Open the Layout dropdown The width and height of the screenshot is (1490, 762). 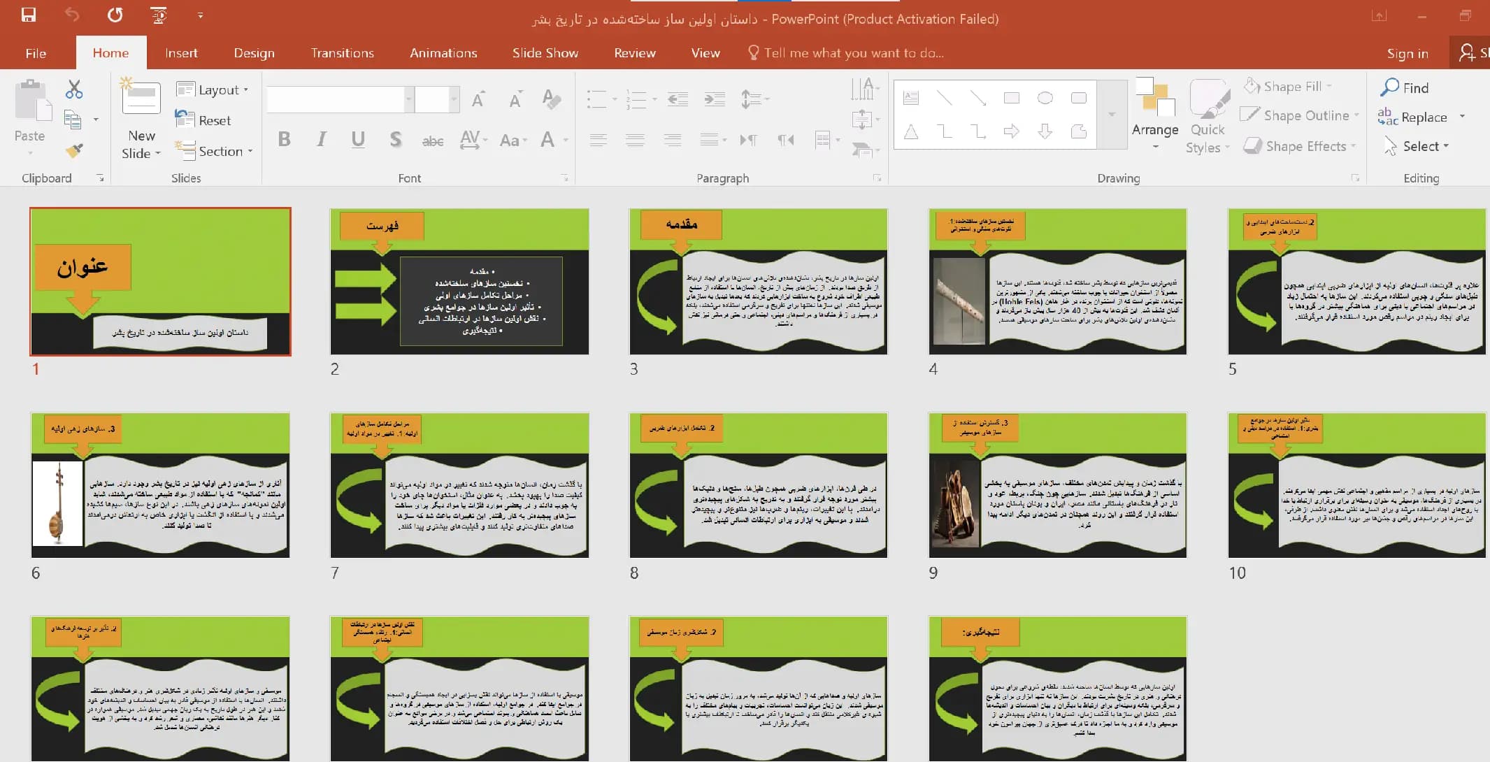click(213, 89)
